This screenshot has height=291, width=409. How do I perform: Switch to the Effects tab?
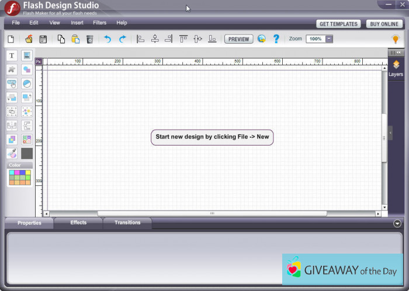click(x=78, y=223)
